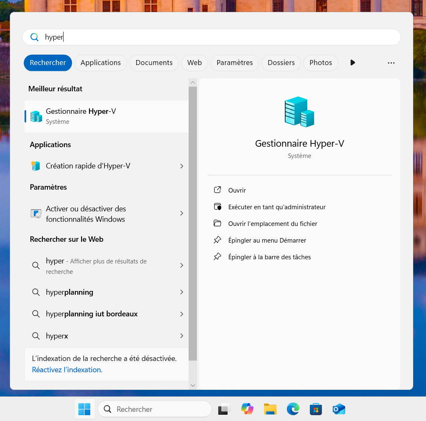
Task: Click the Task View taskbar icon
Action: click(224, 409)
